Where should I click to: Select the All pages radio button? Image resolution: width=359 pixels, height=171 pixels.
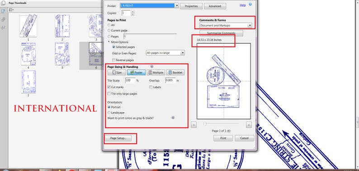click(x=109, y=25)
